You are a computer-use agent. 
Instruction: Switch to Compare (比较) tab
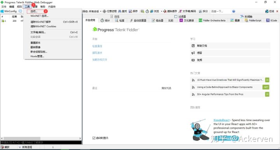pyautogui.click(x=171, y=21)
